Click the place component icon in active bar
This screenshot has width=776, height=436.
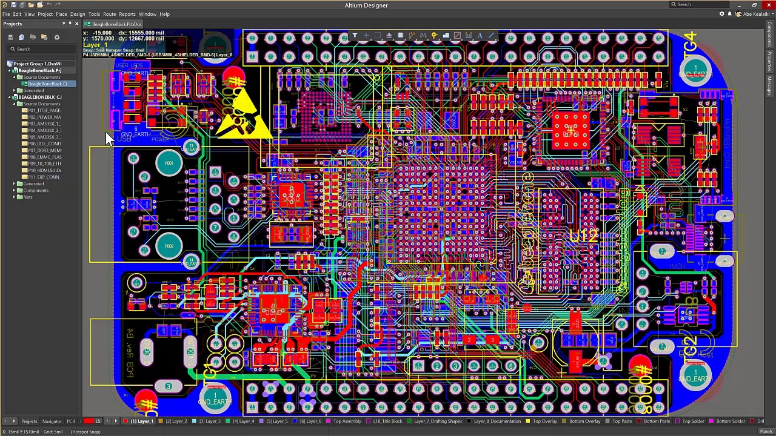coord(400,36)
